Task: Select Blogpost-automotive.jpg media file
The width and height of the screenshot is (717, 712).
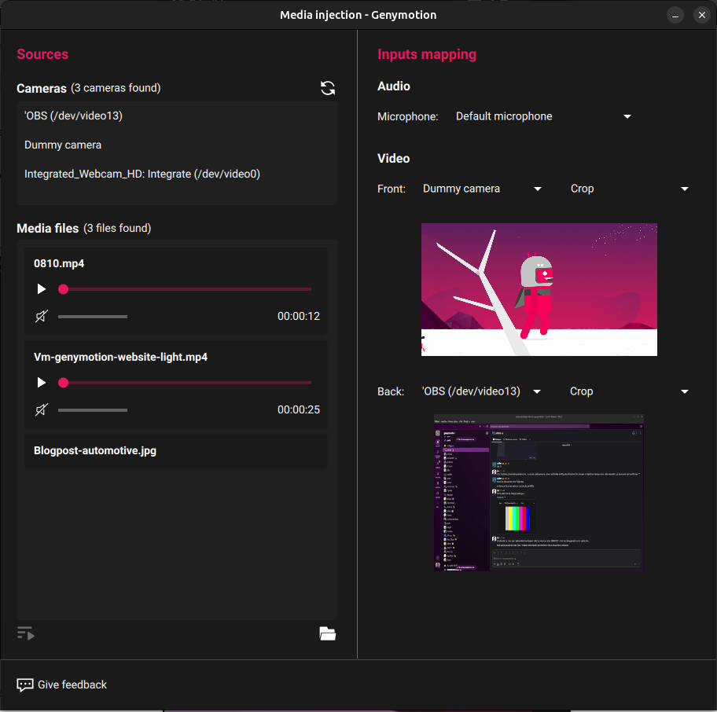Action: click(95, 451)
